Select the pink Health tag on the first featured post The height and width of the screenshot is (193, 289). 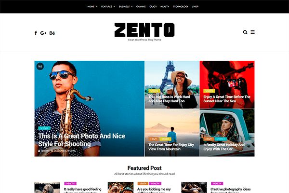(70, 183)
